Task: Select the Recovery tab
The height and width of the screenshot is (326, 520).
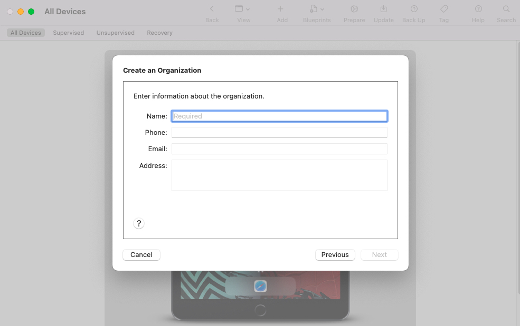Action: tap(159, 32)
